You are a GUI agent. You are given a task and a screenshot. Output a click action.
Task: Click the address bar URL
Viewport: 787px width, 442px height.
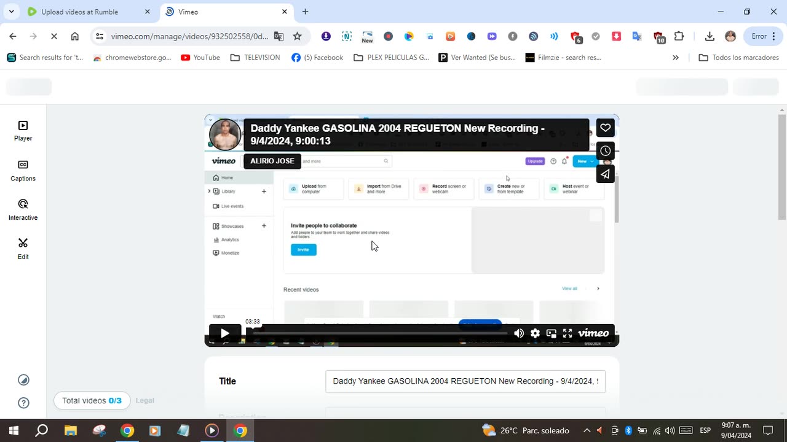(x=189, y=36)
